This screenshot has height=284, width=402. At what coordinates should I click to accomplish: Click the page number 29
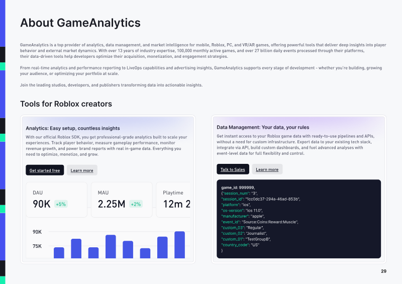coord(383,271)
